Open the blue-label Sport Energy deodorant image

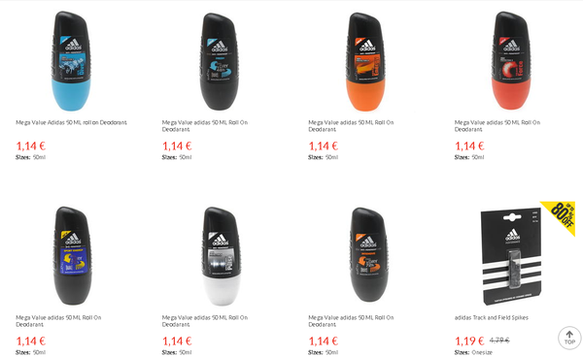(x=73, y=256)
